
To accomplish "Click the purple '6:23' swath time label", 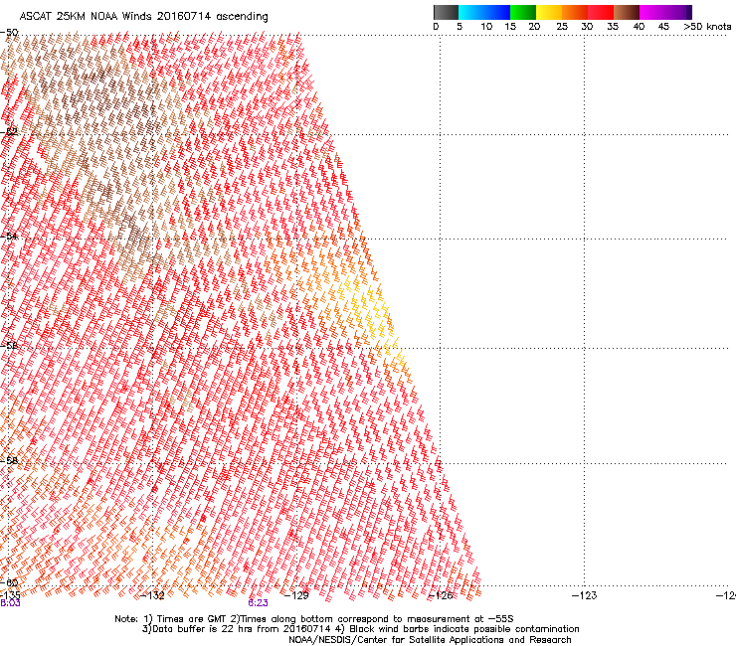I will pos(259,603).
